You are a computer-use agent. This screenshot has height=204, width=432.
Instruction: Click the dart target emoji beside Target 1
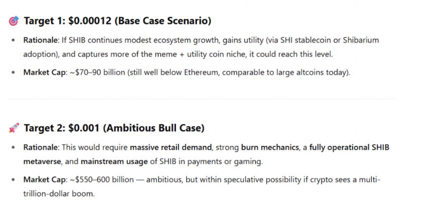[x=14, y=21]
